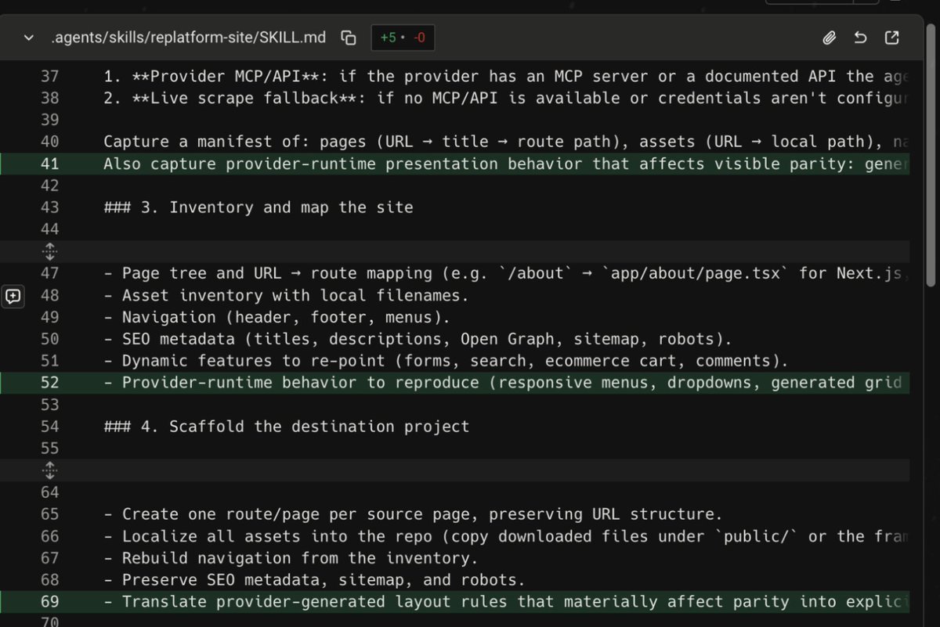Click the paperclip attach icon
The width and height of the screenshot is (940, 627).
(x=829, y=38)
